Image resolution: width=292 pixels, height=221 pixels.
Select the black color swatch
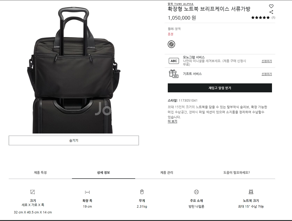171,44
